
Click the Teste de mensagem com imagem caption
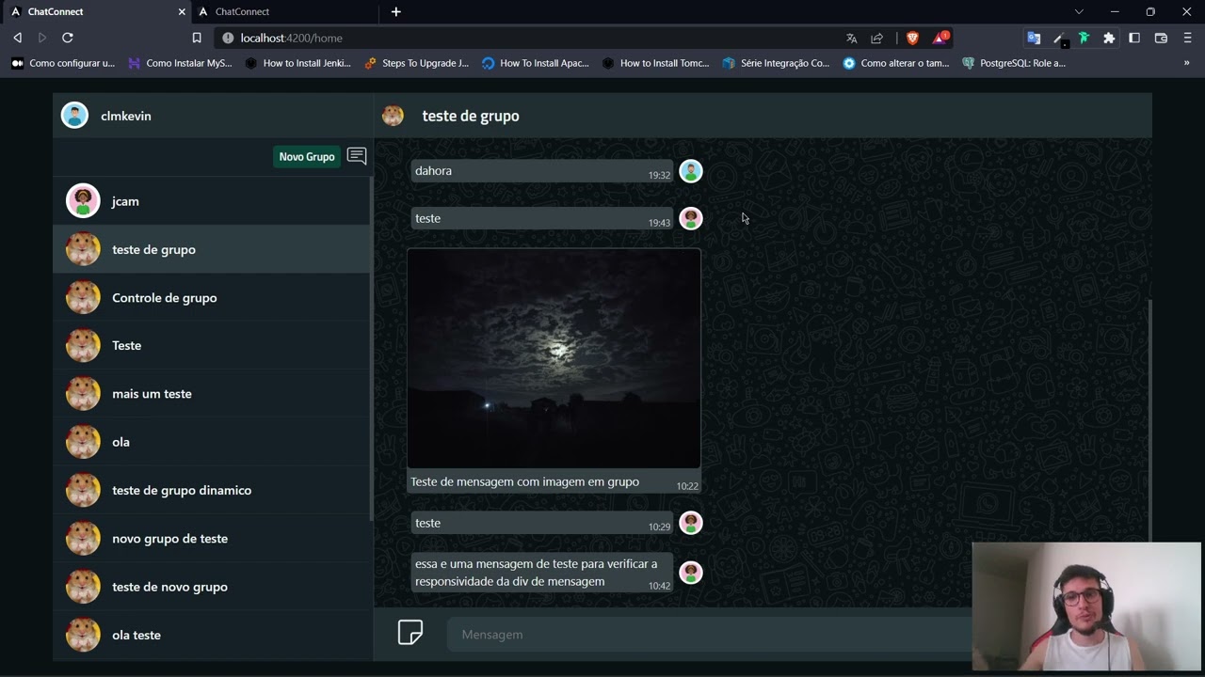(x=524, y=481)
